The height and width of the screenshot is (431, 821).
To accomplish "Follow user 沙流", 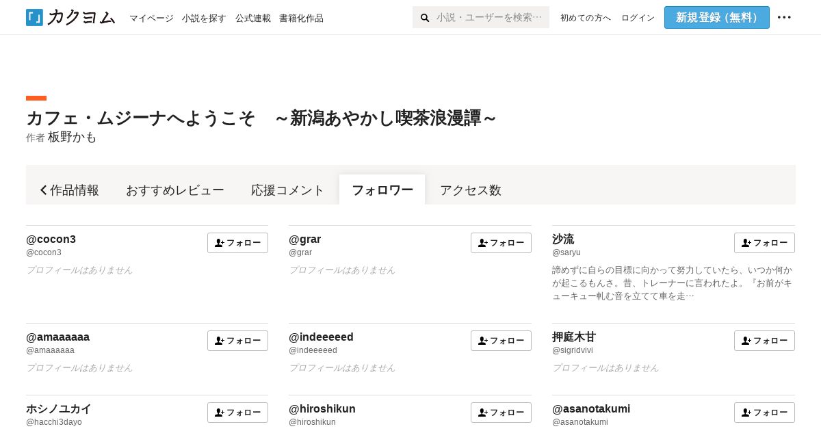I will point(764,243).
